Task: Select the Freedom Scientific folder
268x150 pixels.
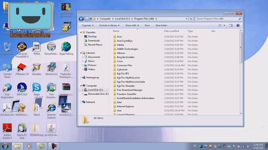Action: click(126, 94)
